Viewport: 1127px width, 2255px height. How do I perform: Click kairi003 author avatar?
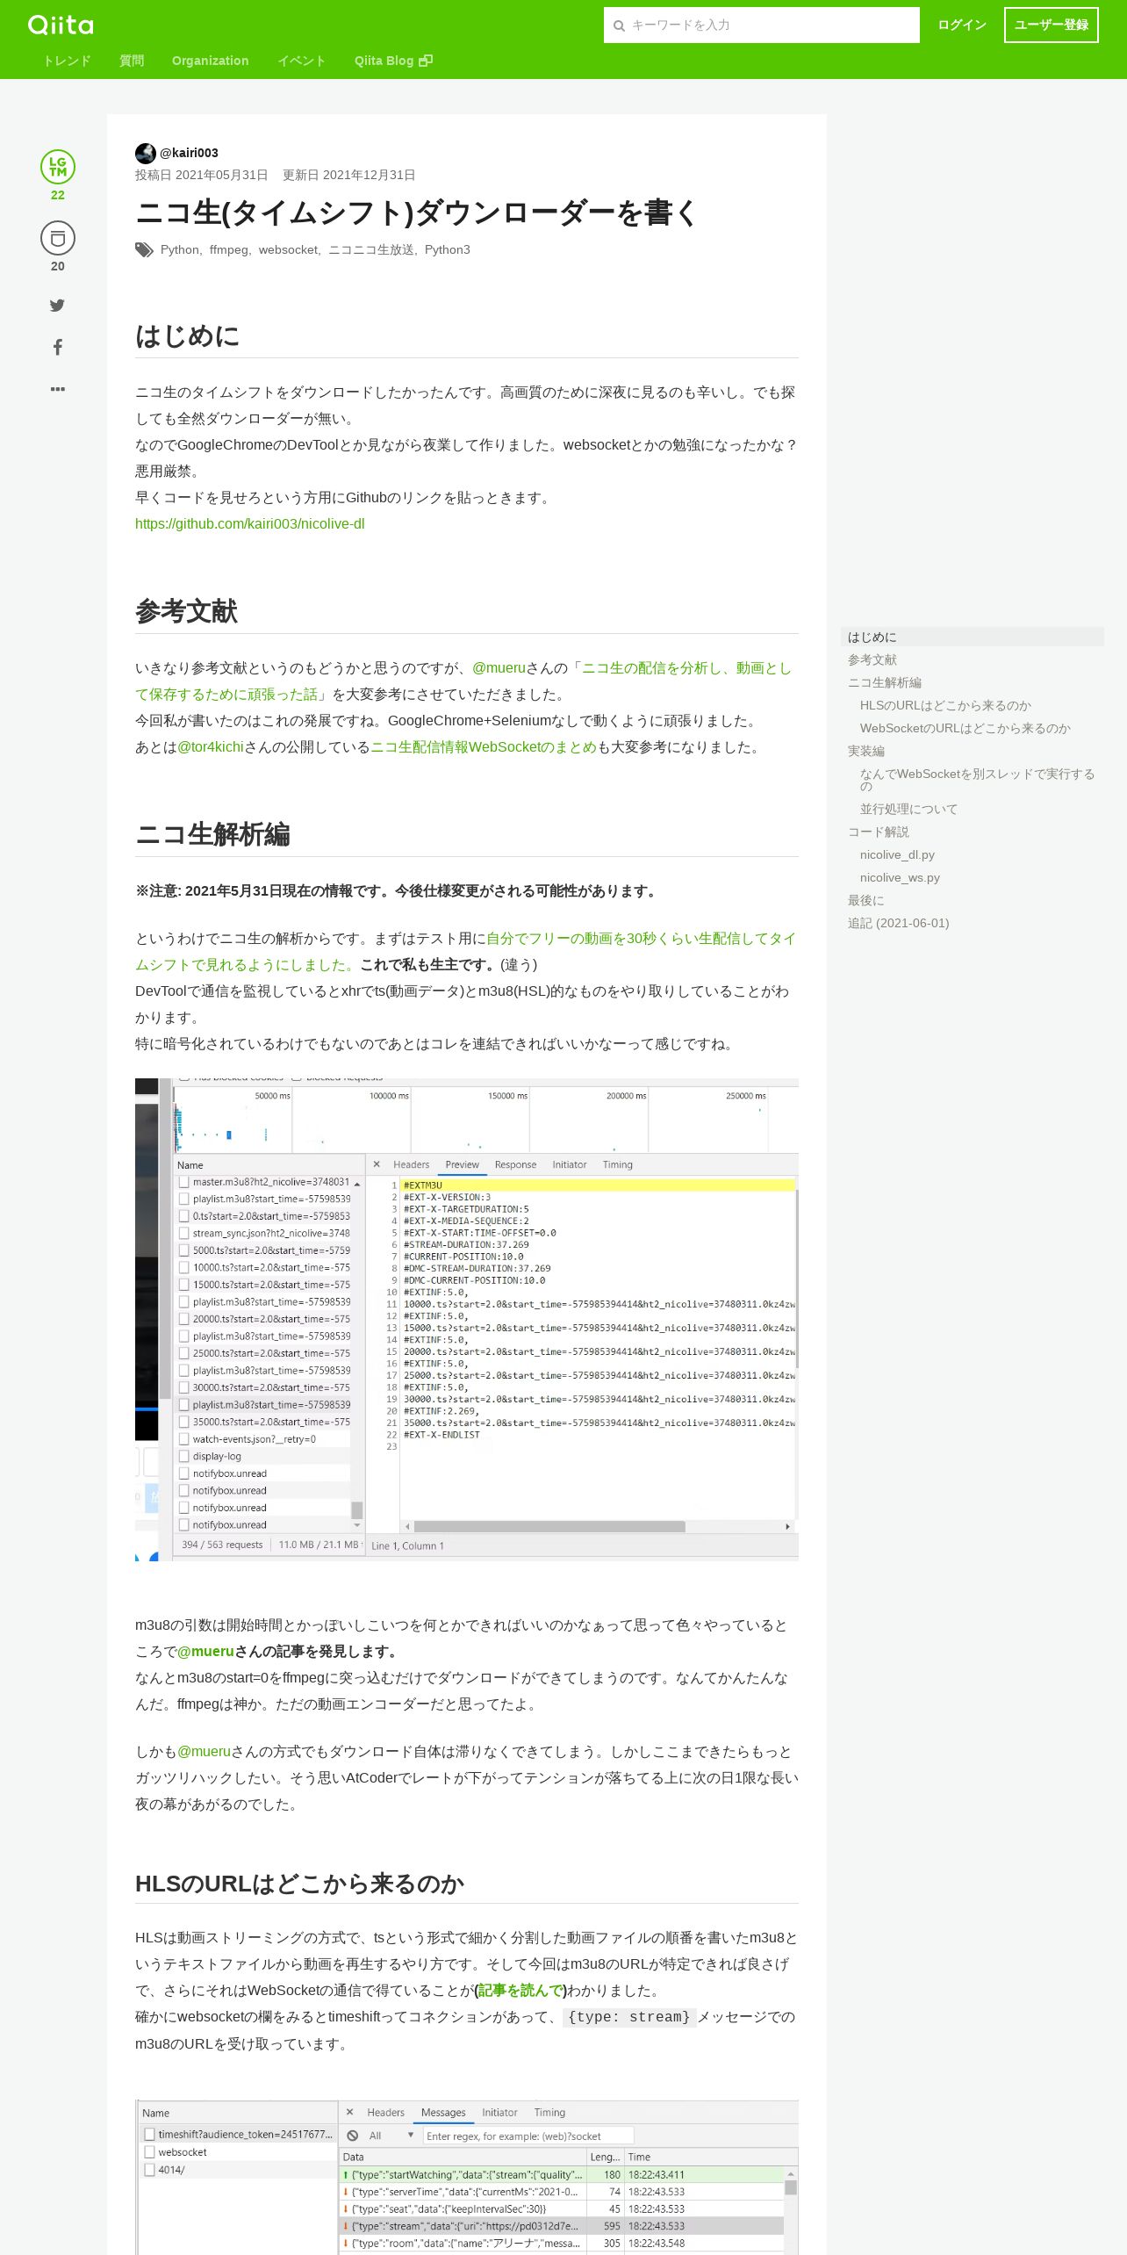click(x=146, y=153)
